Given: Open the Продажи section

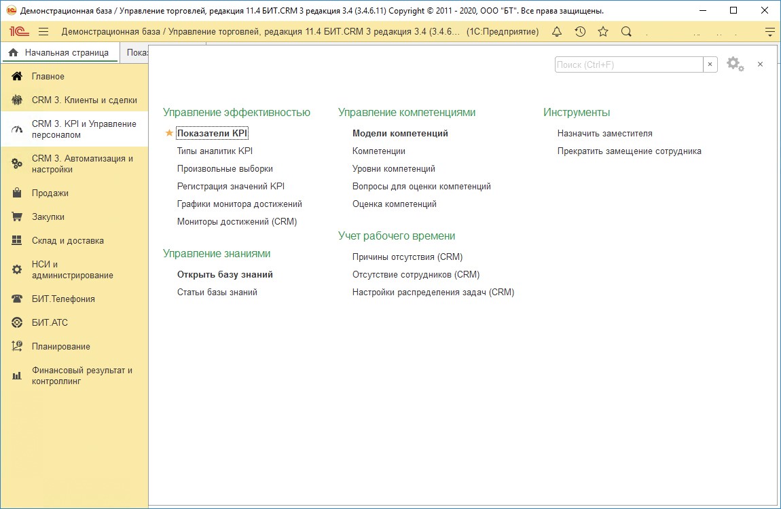Looking at the screenshot, I should pos(74,193).
